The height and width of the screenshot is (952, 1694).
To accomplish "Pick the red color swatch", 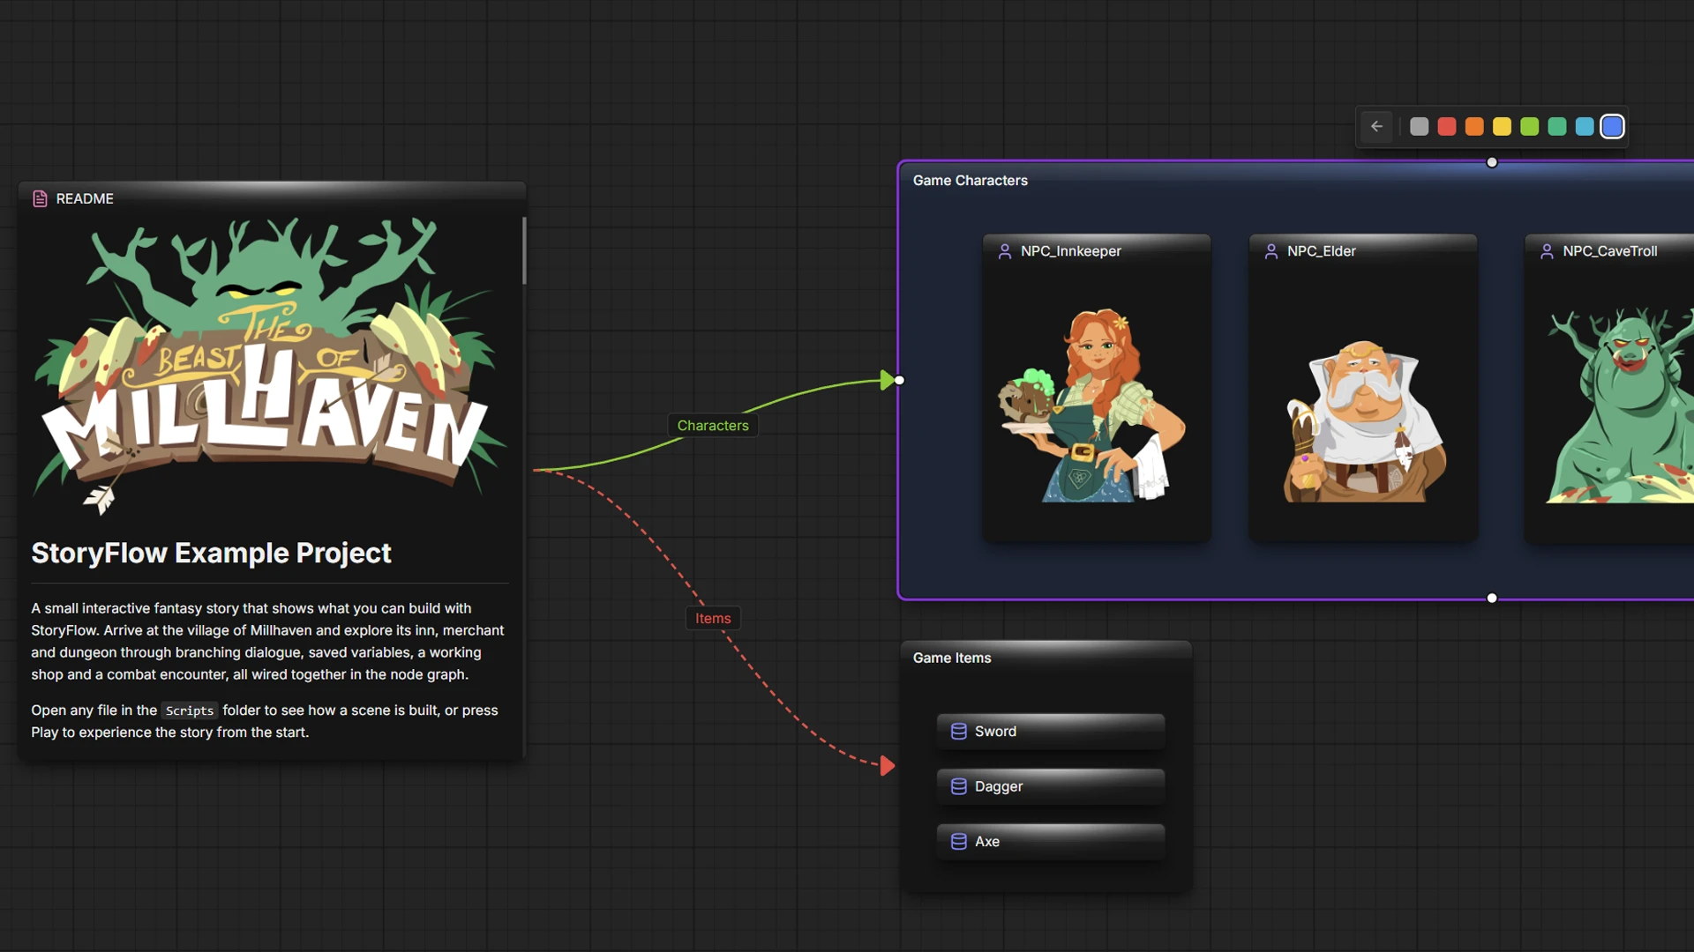I will click(x=1447, y=127).
